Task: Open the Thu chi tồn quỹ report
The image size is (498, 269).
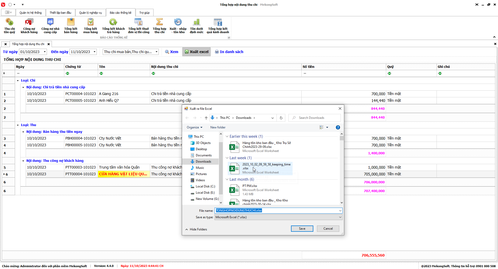Action: click(9, 26)
